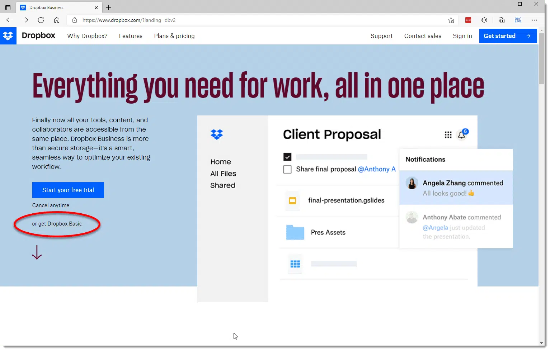Click Contact sales in header
The image size is (550, 351).
coord(423,36)
